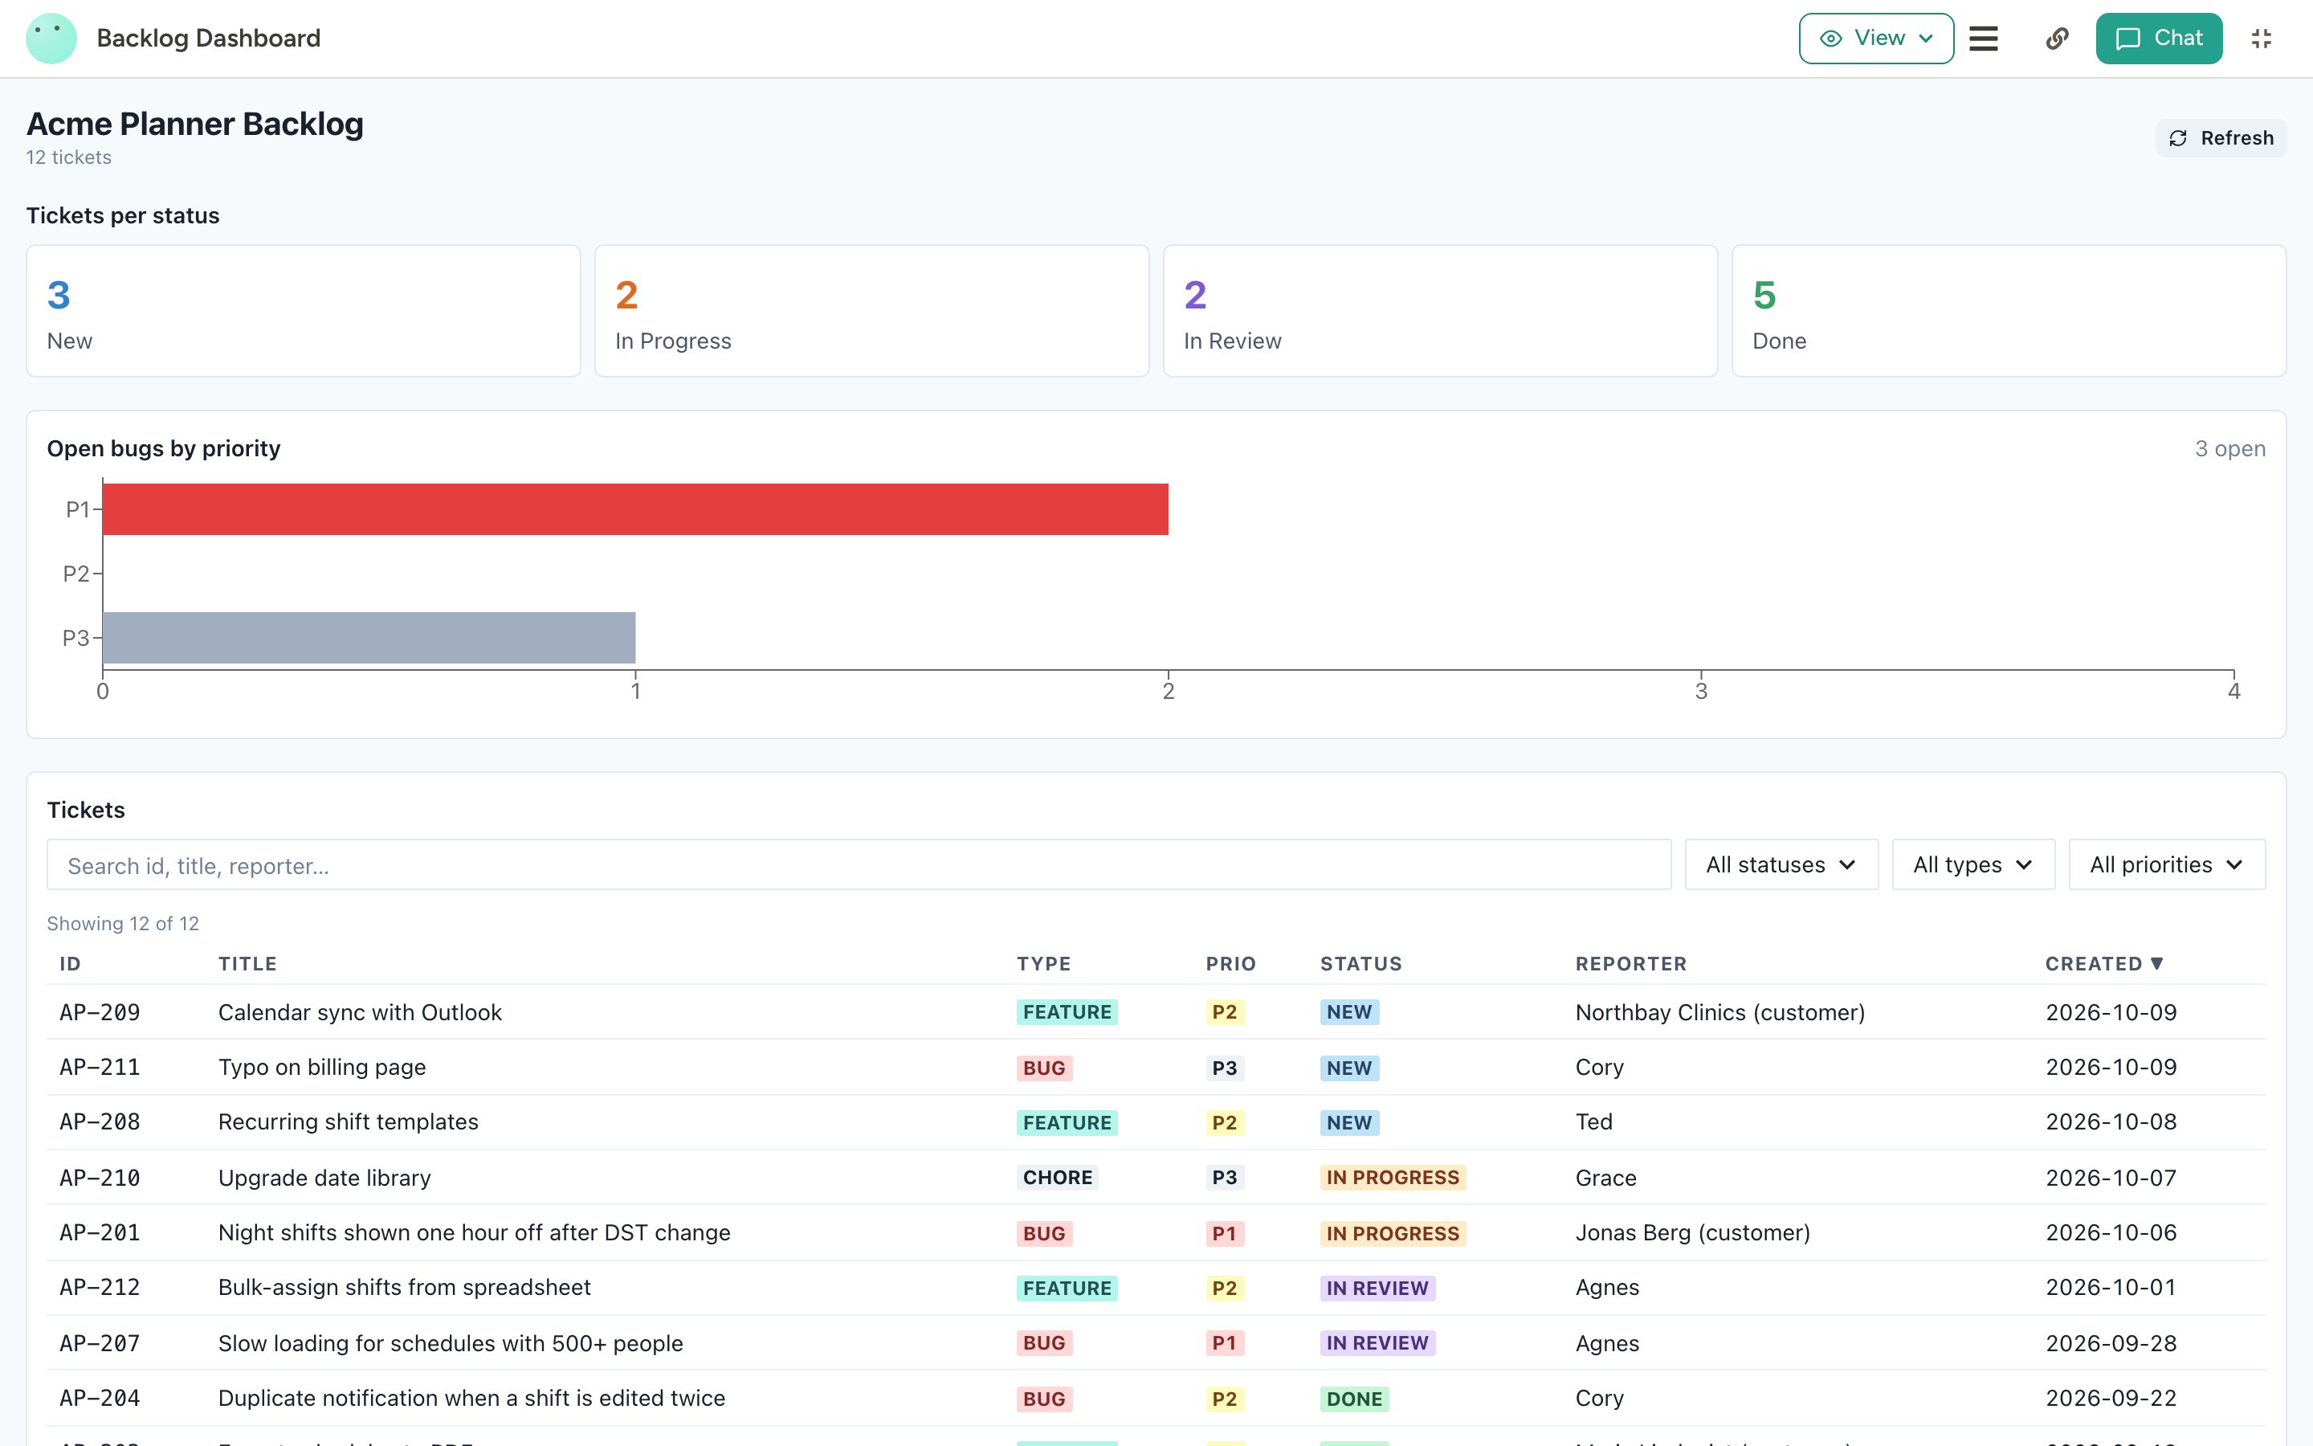This screenshot has width=2313, height=1446.
Task: Sort by the TITLE column header
Action: coord(247,963)
